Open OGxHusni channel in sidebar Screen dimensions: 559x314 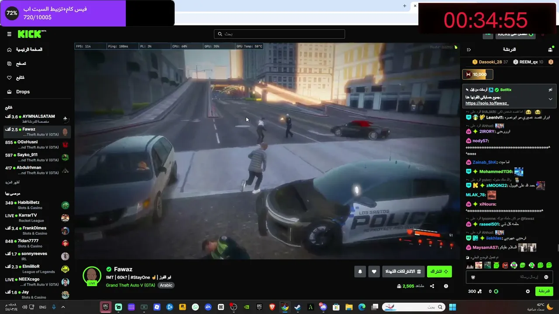click(x=37, y=144)
